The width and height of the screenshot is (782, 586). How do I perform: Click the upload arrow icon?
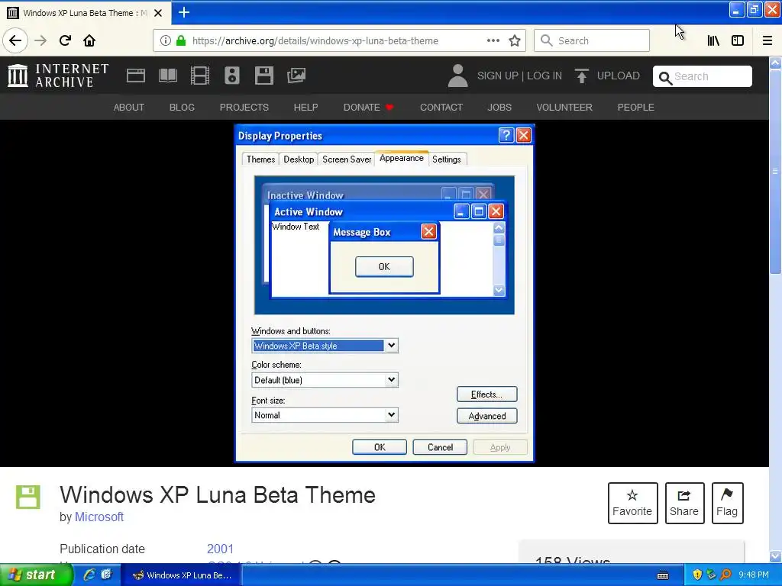[x=581, y=76]
